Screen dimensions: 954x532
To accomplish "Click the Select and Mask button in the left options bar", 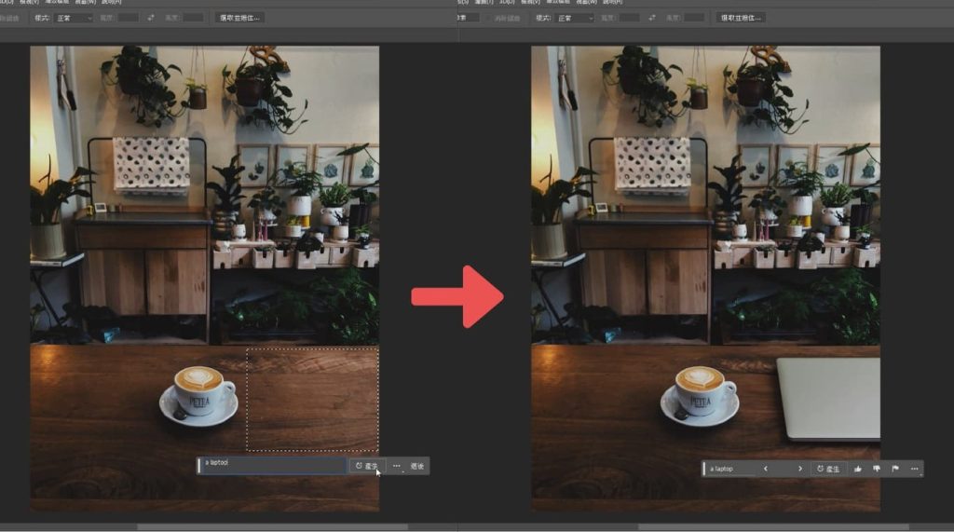I will click(x=239, y=19).
